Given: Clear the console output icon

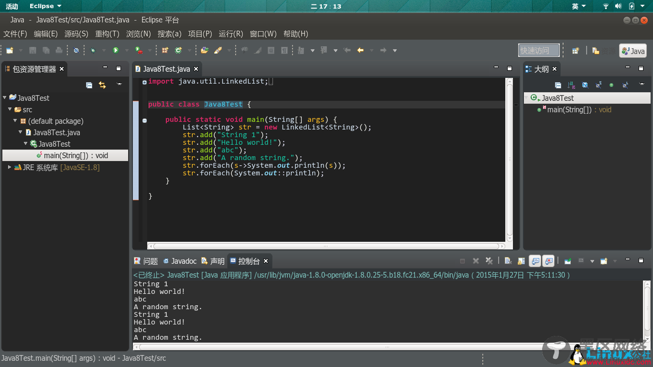Looking at the screenshot, I should (508, 261).
